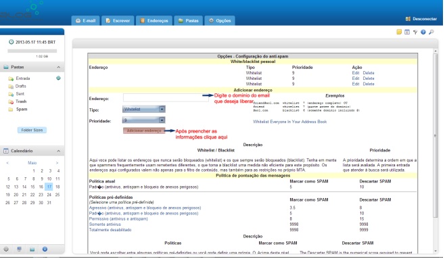Open the Sent folder

tap(20, 94)
